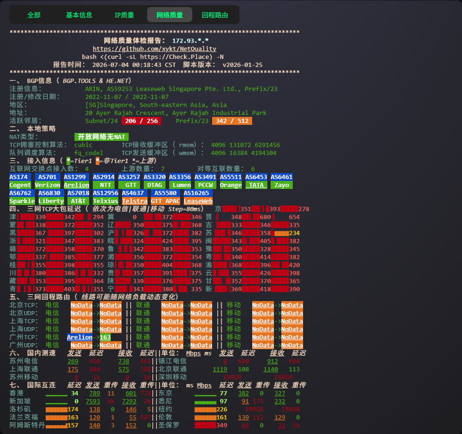Click the AS701 badge

click(48, 177)
